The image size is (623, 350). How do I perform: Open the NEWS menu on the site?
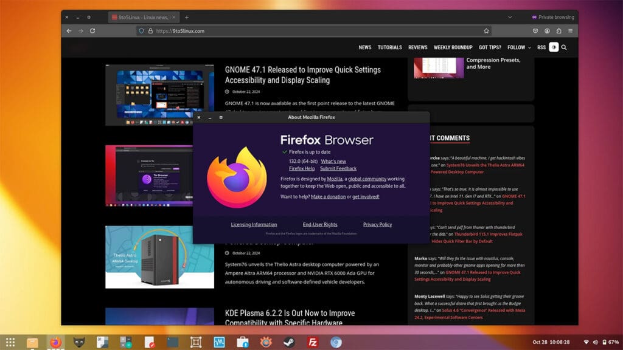point(365,47)
